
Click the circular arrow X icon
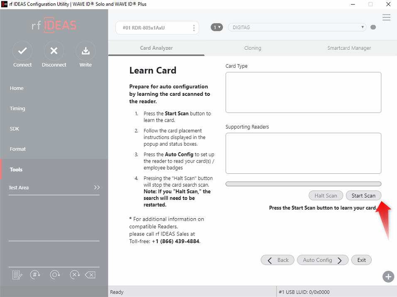pos(75,275)
